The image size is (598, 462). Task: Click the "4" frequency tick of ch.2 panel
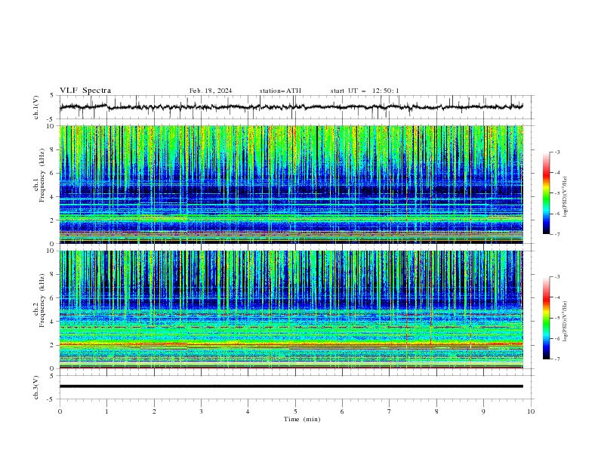[53, 322]
